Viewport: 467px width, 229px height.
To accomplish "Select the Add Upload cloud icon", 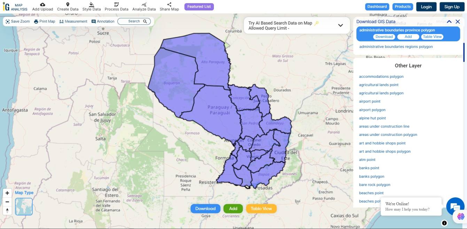I will 42,5.
